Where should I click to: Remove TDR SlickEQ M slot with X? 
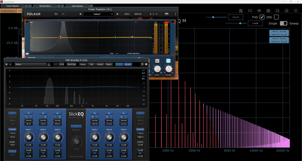tap(62, 6)
